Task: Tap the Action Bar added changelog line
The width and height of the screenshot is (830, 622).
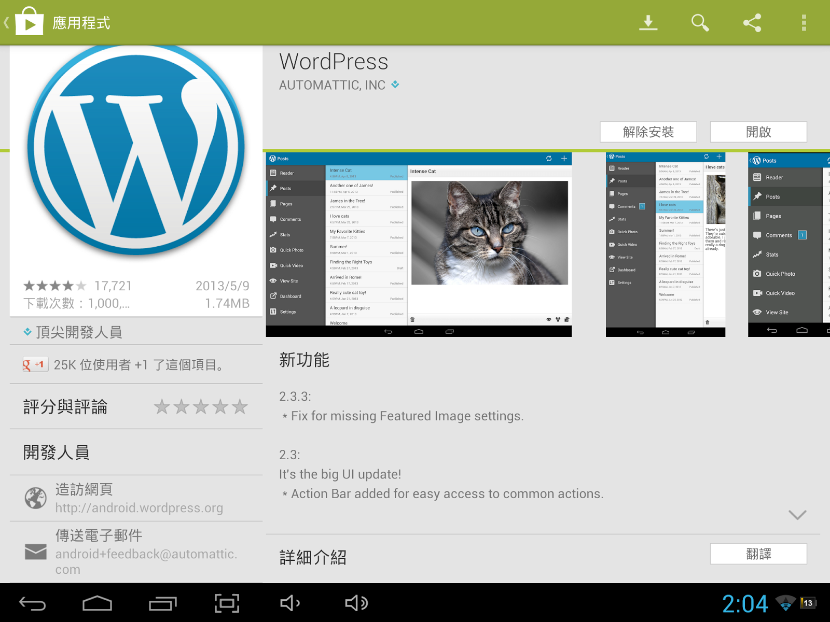Action: pyautogui.click(x=442, y=493)
